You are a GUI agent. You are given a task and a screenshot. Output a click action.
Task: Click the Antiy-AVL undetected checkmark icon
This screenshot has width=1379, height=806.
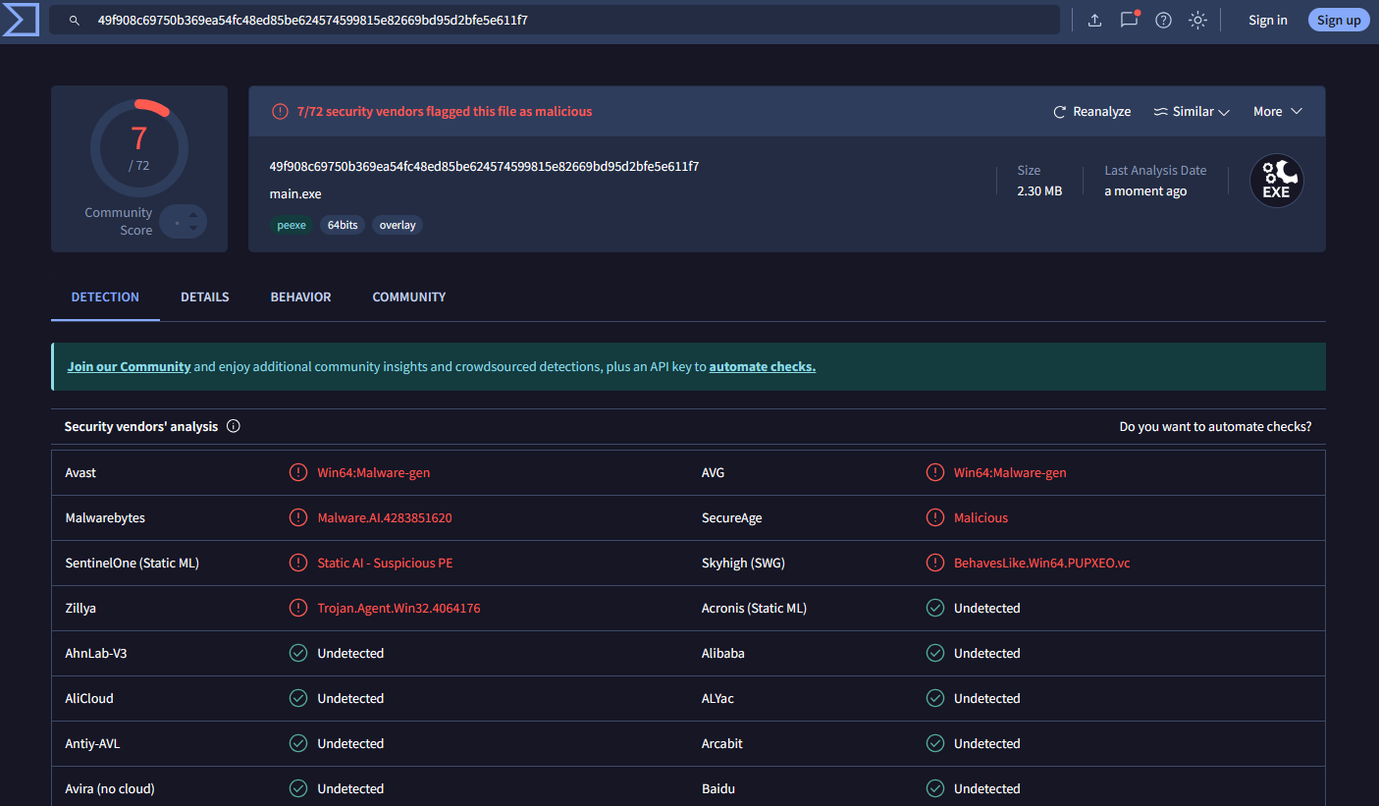point(298,743)
